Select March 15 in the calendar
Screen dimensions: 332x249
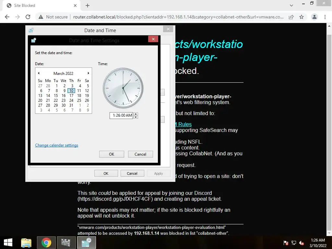(56, 96)
